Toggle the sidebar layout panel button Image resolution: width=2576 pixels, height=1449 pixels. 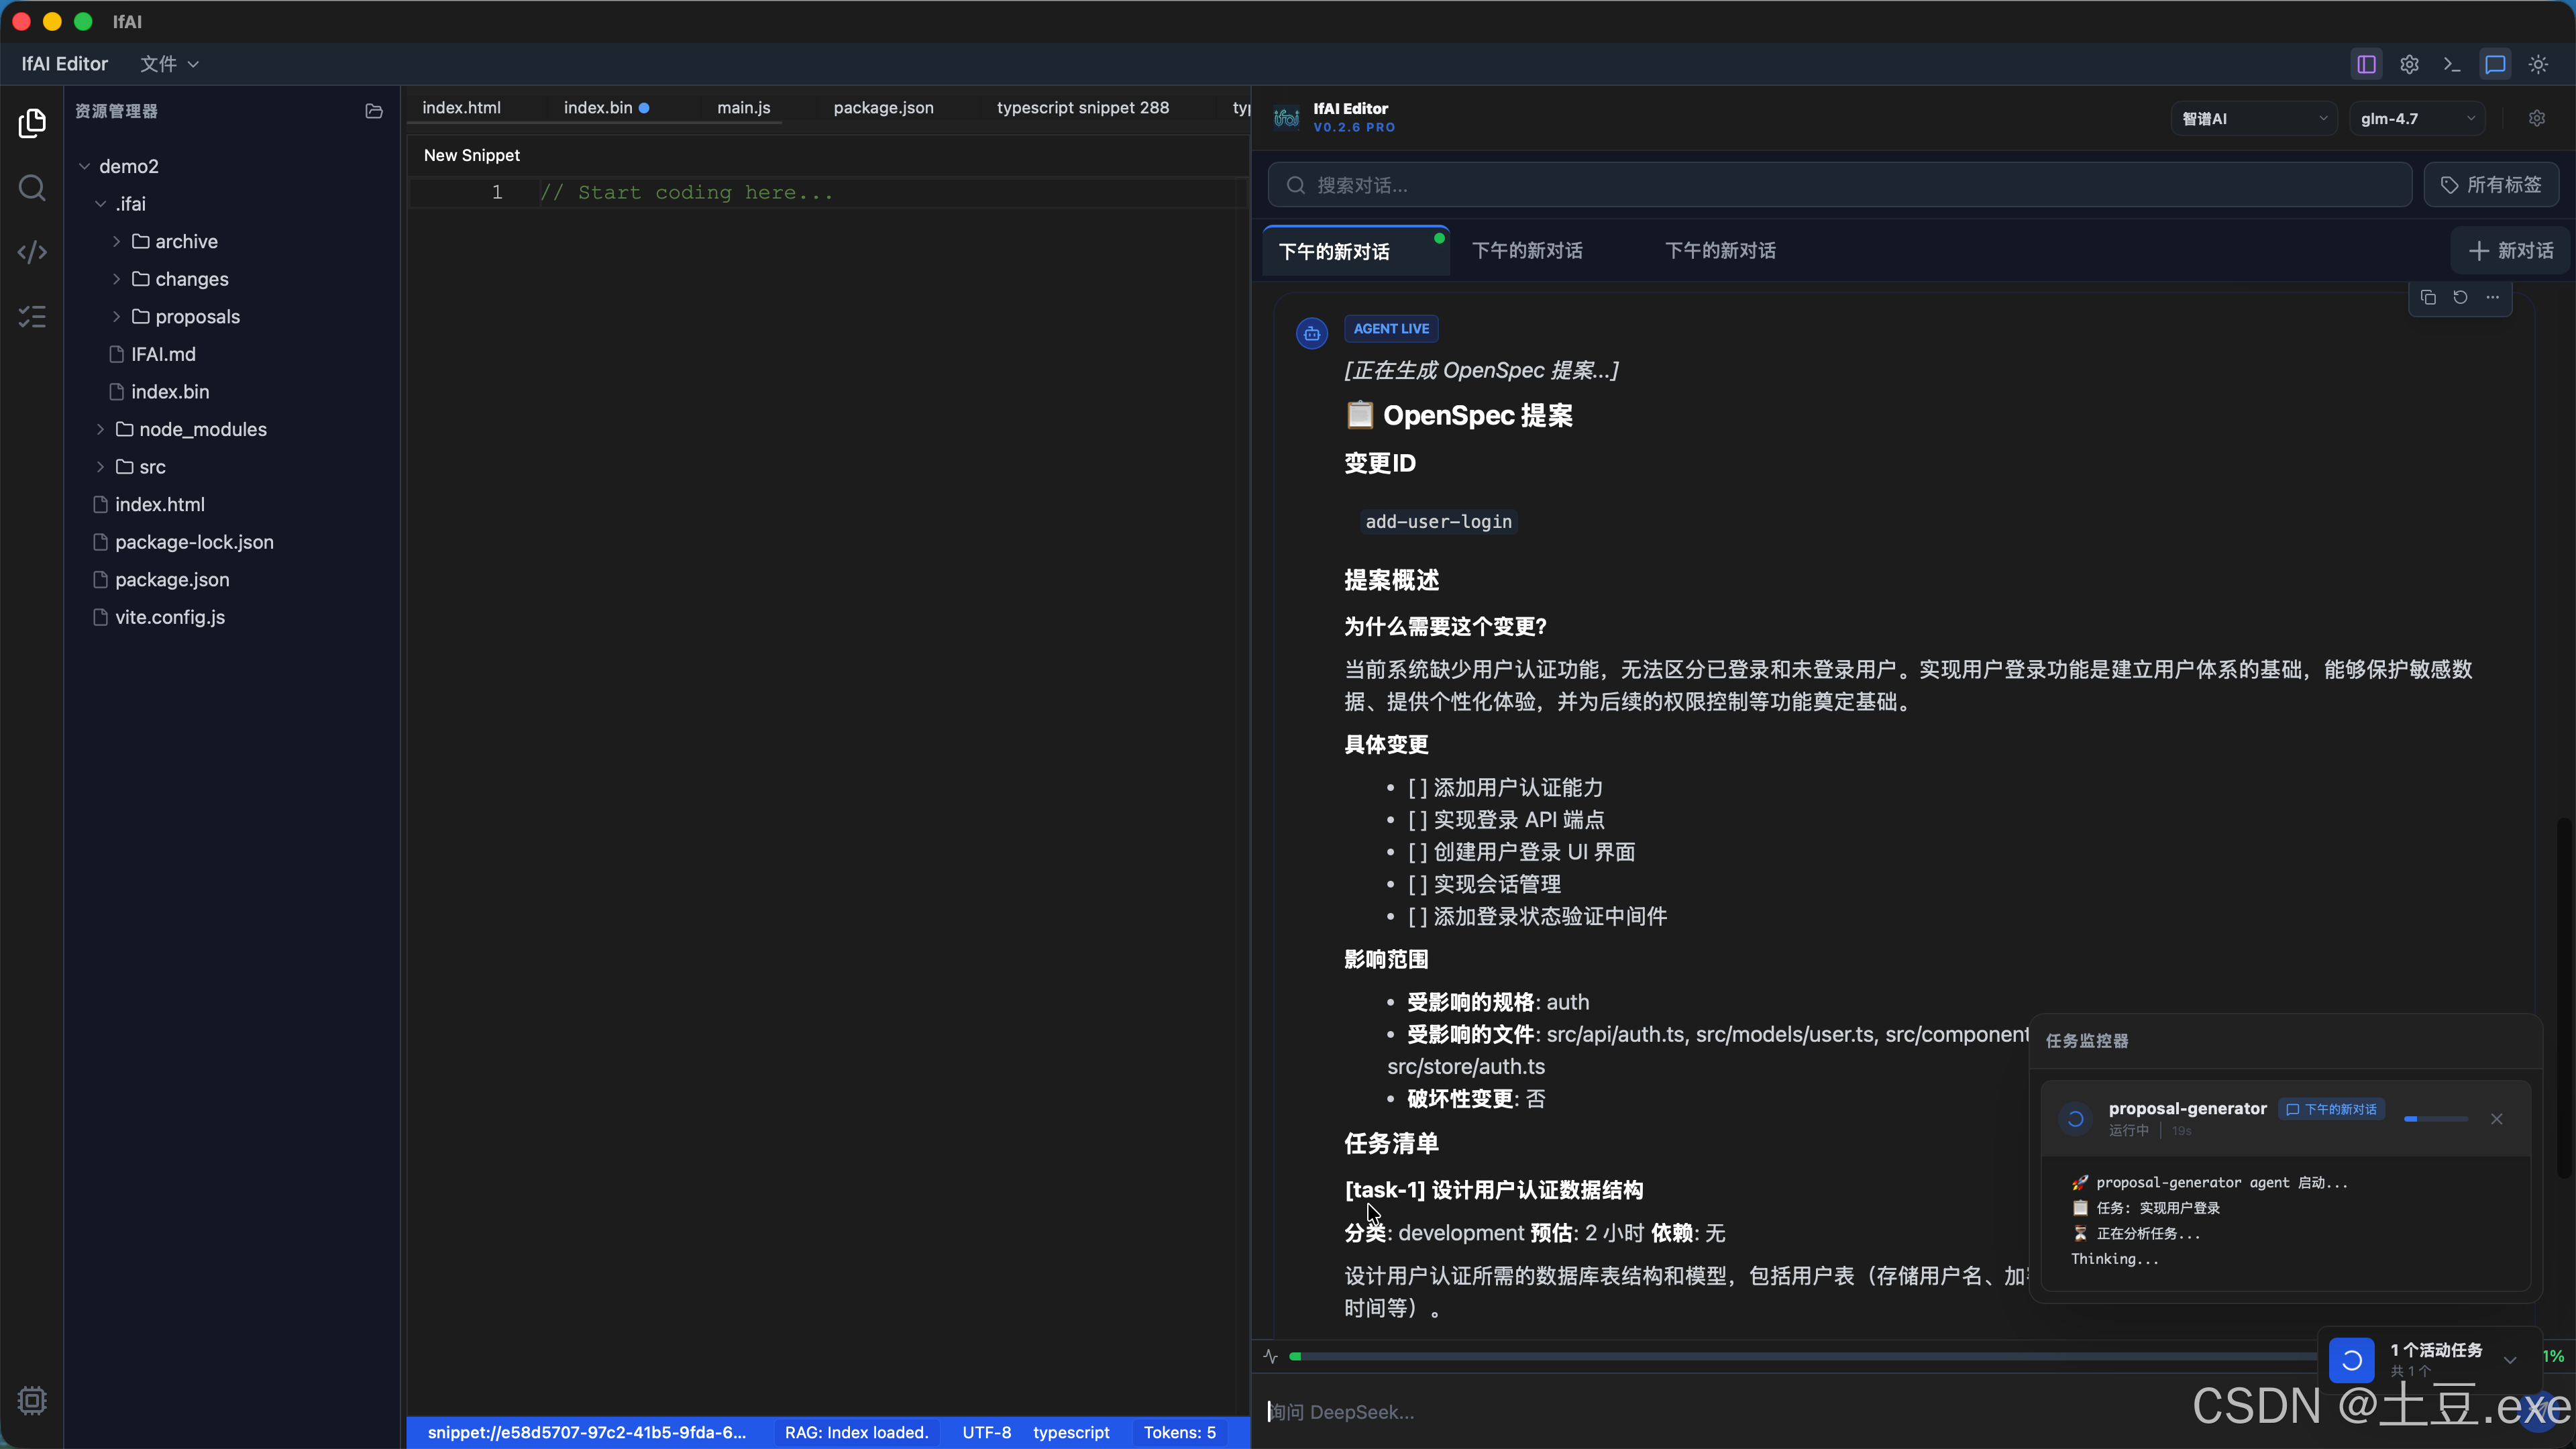[2366, 64]
